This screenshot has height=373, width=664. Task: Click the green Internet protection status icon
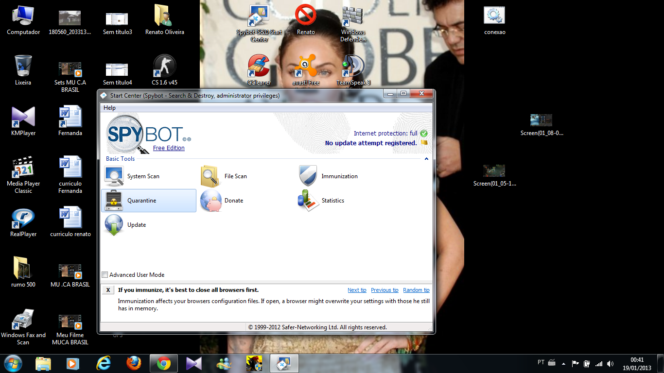click(424, 134)
